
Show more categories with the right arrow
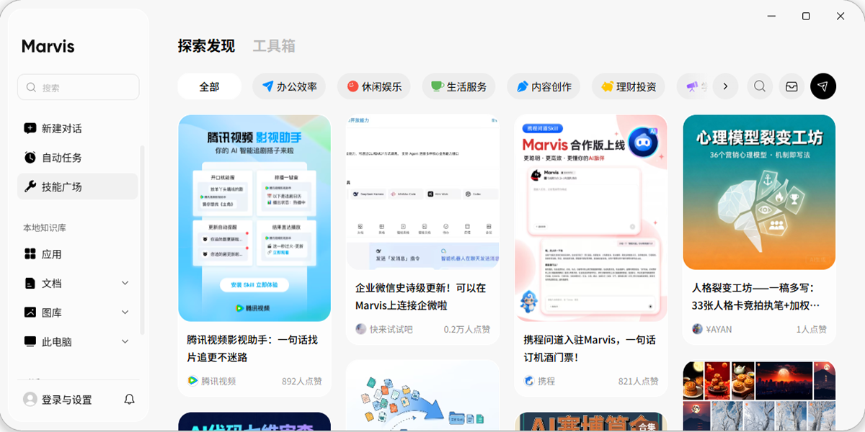pyautogui.click(x=725, y=86)
